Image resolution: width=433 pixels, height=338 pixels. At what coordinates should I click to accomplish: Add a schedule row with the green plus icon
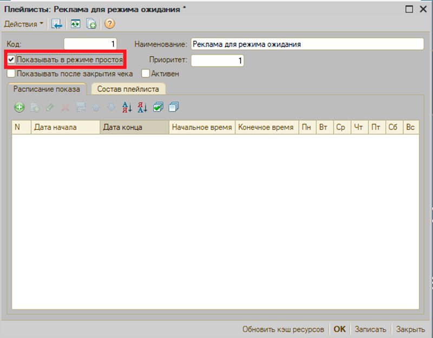pyautogui.click(x=19, y=107)
